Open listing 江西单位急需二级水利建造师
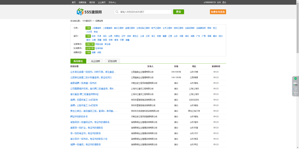 (91, 77)
